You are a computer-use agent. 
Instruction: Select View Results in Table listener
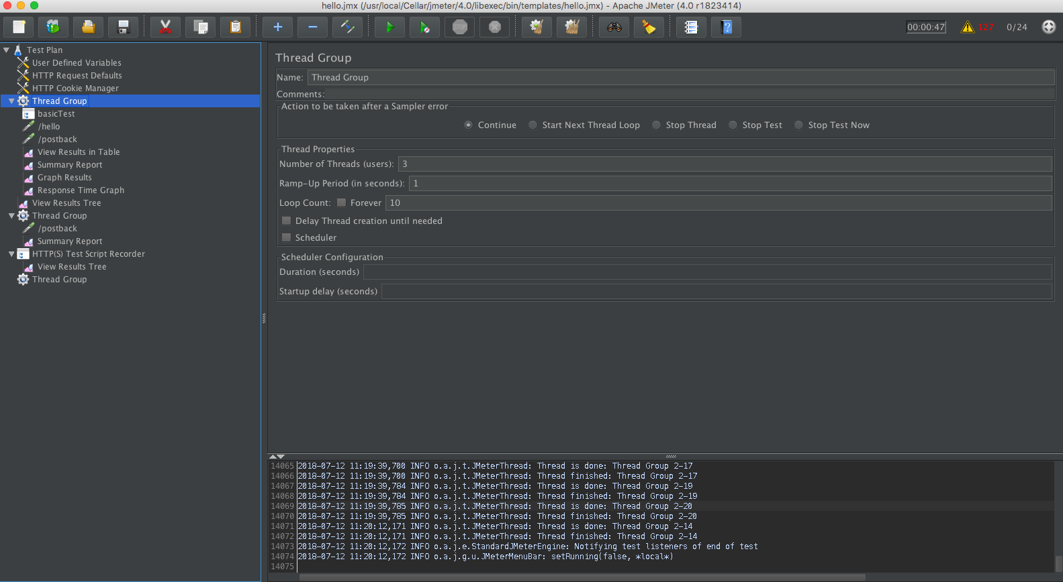pyautogui.click(x=79, y=152)
